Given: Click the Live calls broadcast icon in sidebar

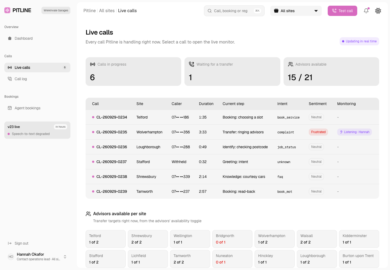Looking at the screenshot, I should (10, 67).
